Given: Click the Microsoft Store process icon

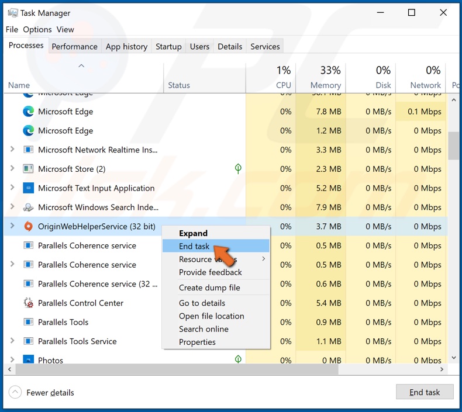Looking at the screenshot, I should (28, 169).
